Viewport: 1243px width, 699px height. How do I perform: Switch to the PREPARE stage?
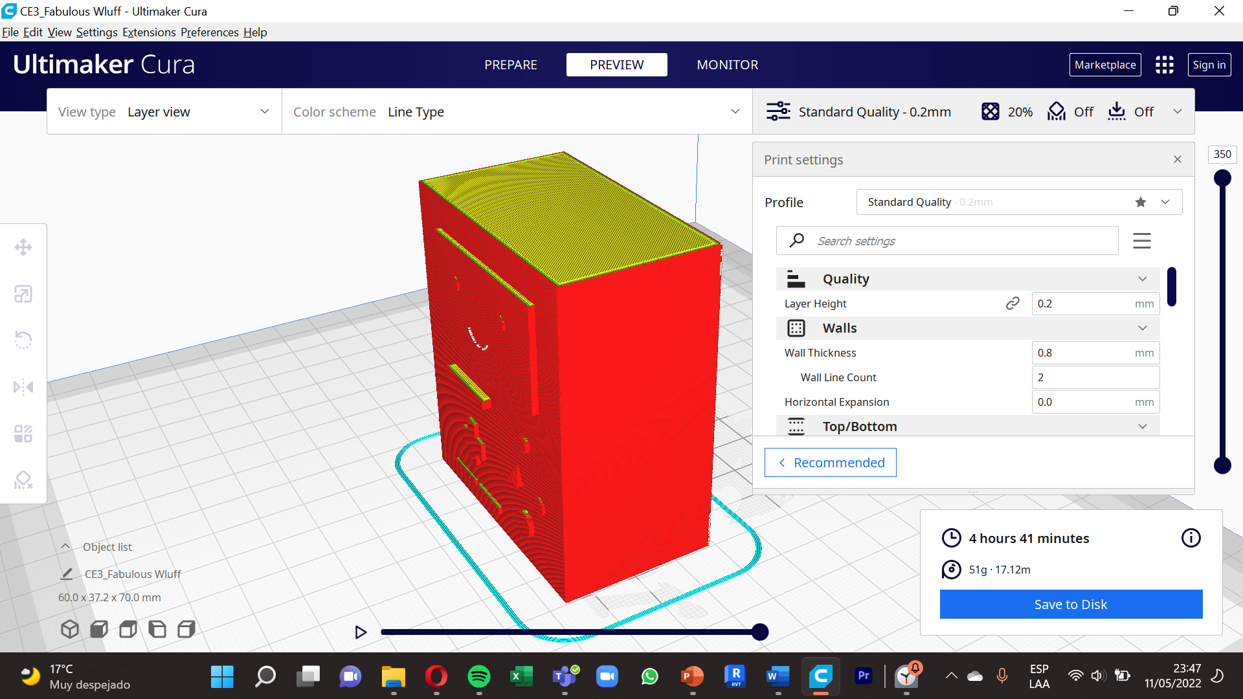[511, 65]
